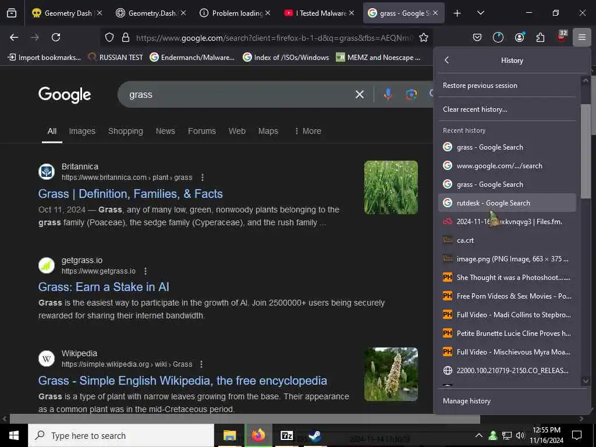
Task: Open 7-Zip from taskbar
Action: click(x=286, y=435)
